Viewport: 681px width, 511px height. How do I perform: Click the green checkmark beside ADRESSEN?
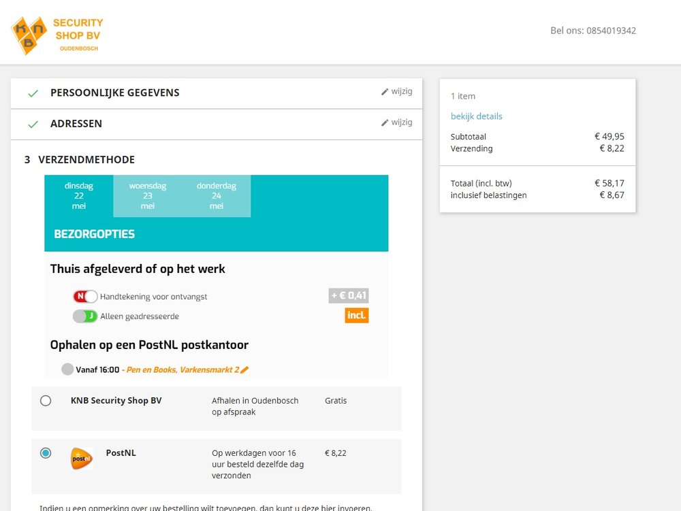tap(33, 123)
